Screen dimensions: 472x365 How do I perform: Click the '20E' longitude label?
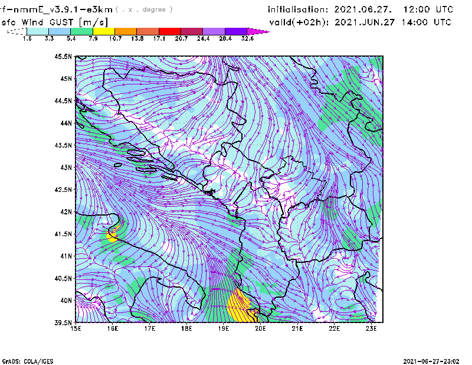[x=260, y=328]
